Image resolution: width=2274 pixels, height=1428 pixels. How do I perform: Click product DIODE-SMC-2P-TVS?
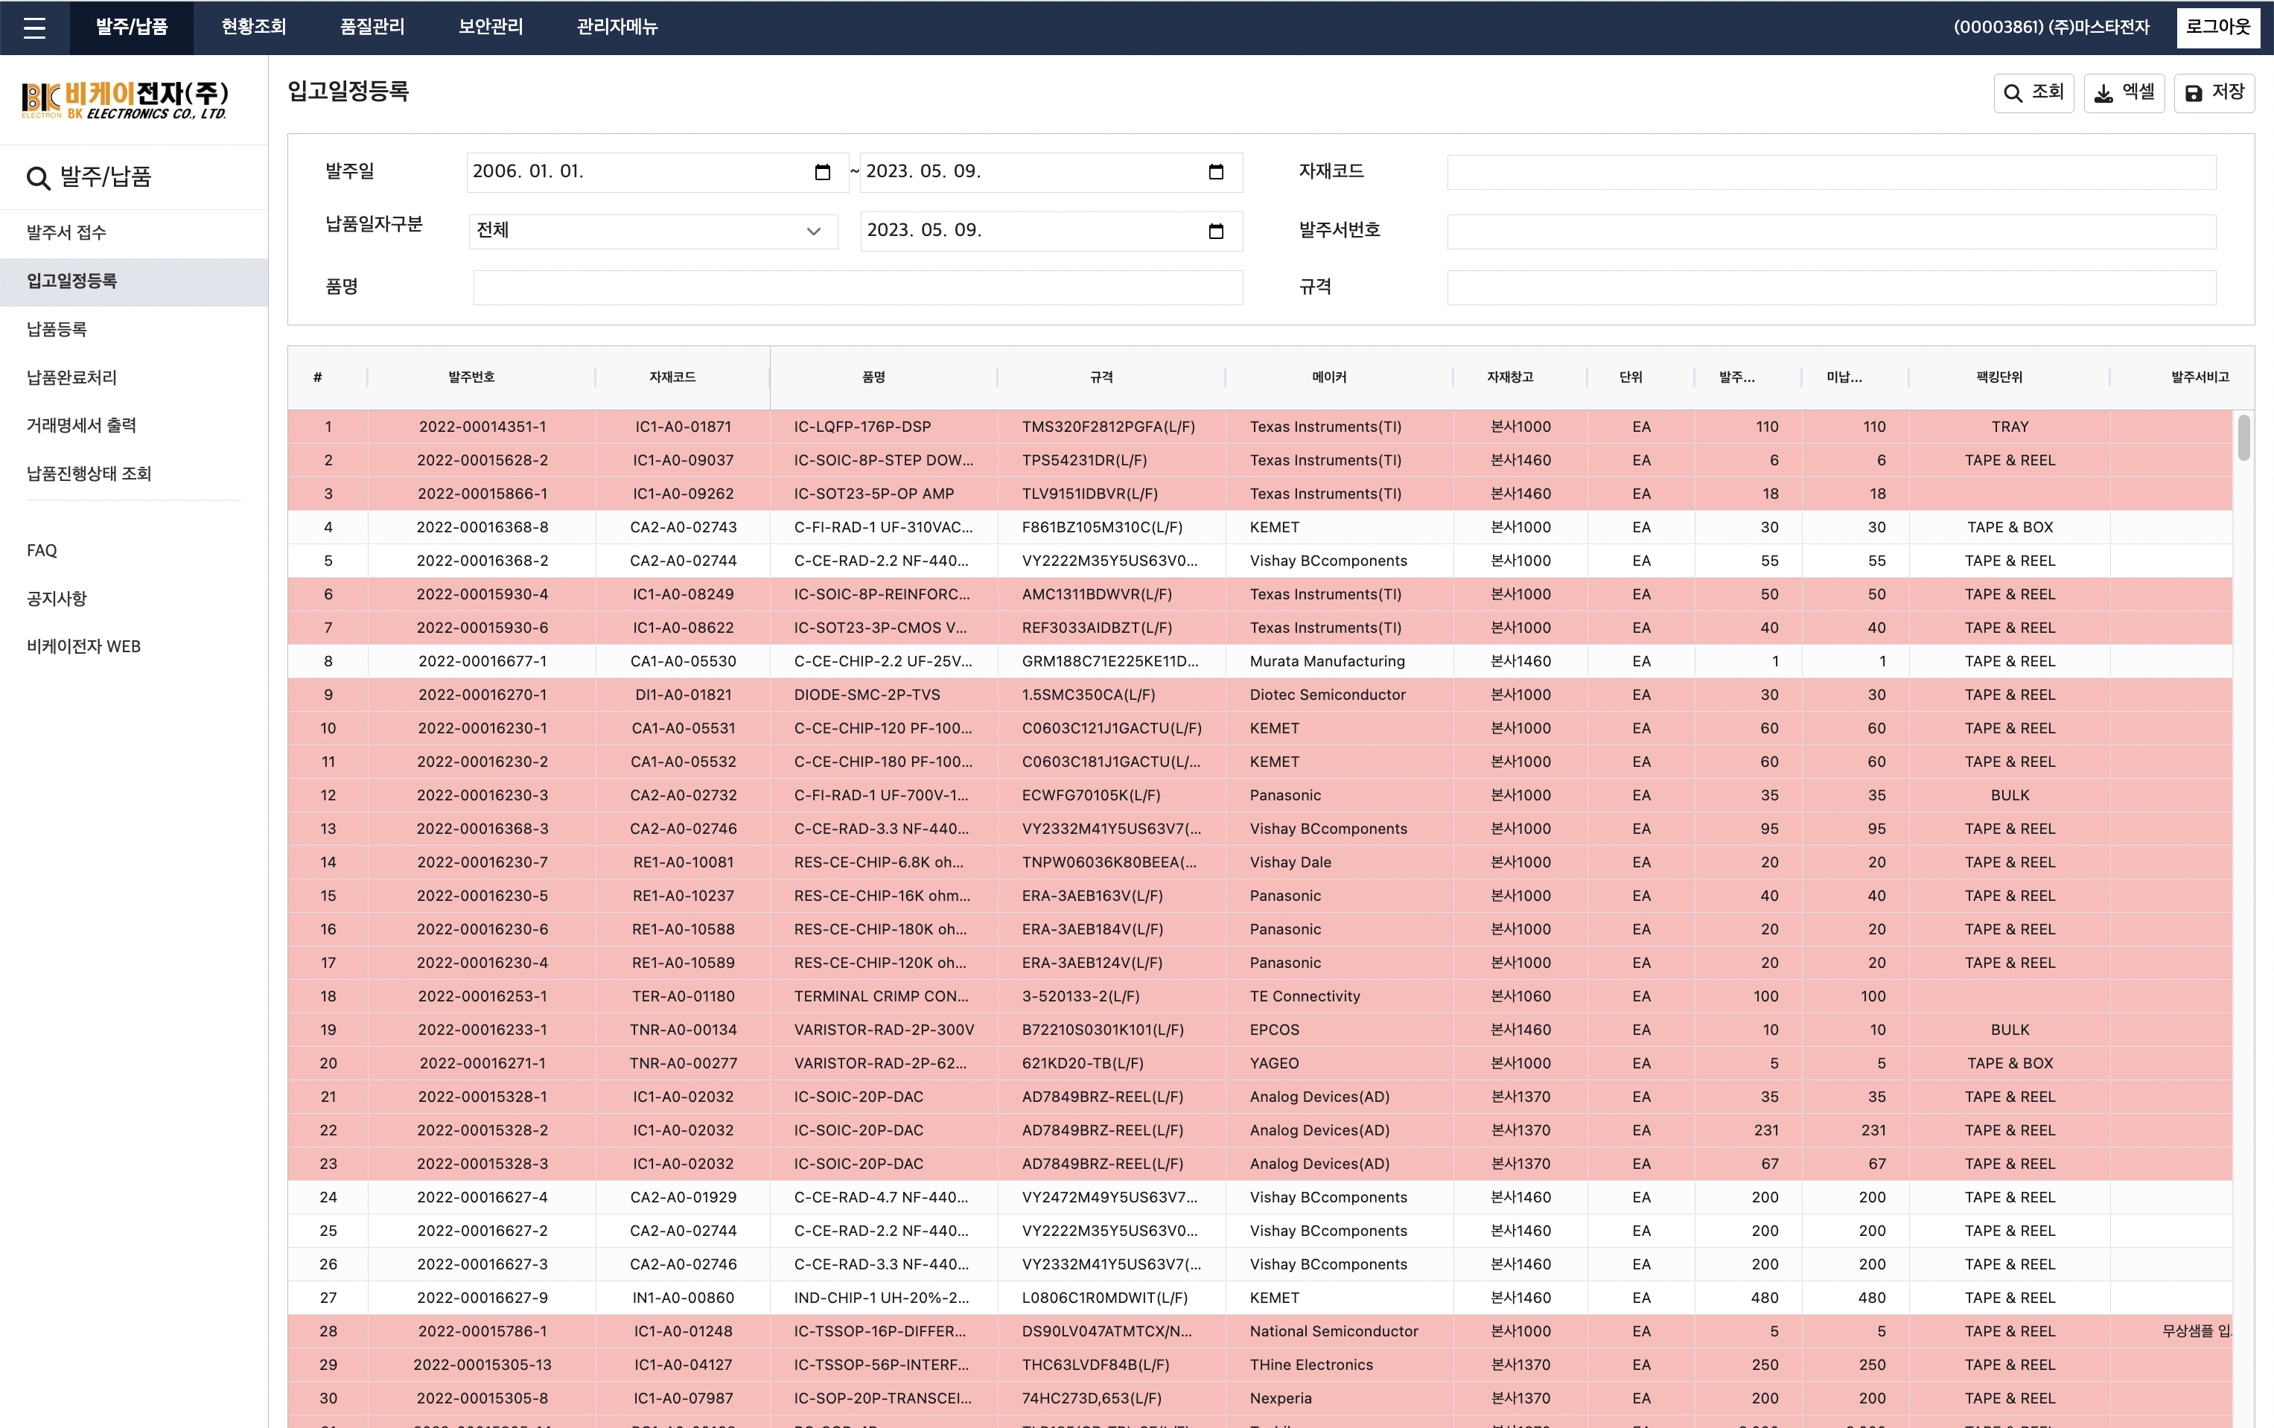coord(867,695)
